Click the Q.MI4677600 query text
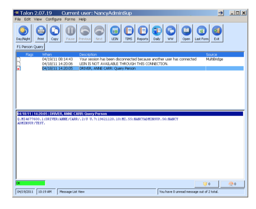This screenshot has height=209, width=256. point(98,121)
